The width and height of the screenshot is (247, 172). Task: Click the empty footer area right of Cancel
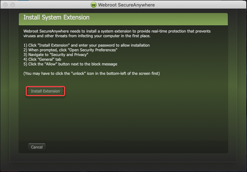[x=137, y=147]
